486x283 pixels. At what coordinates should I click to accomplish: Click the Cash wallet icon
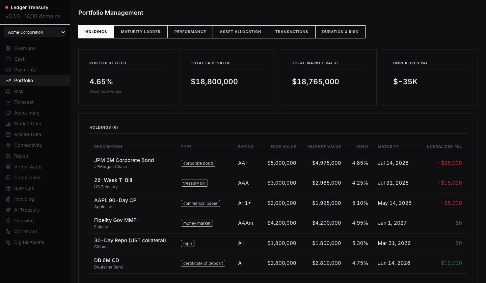(x=8, y=59)
